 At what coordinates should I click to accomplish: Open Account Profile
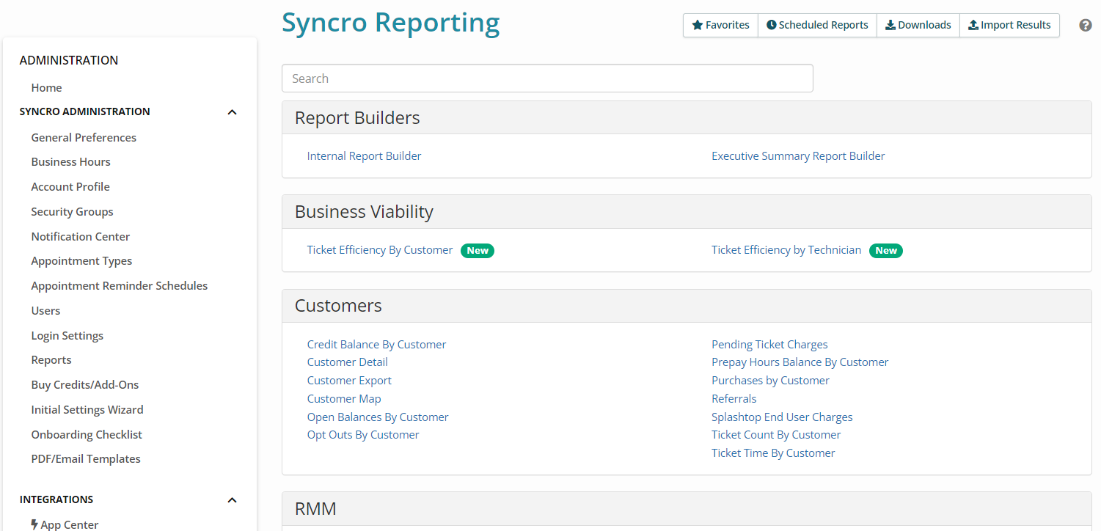(x=70, y=186)
